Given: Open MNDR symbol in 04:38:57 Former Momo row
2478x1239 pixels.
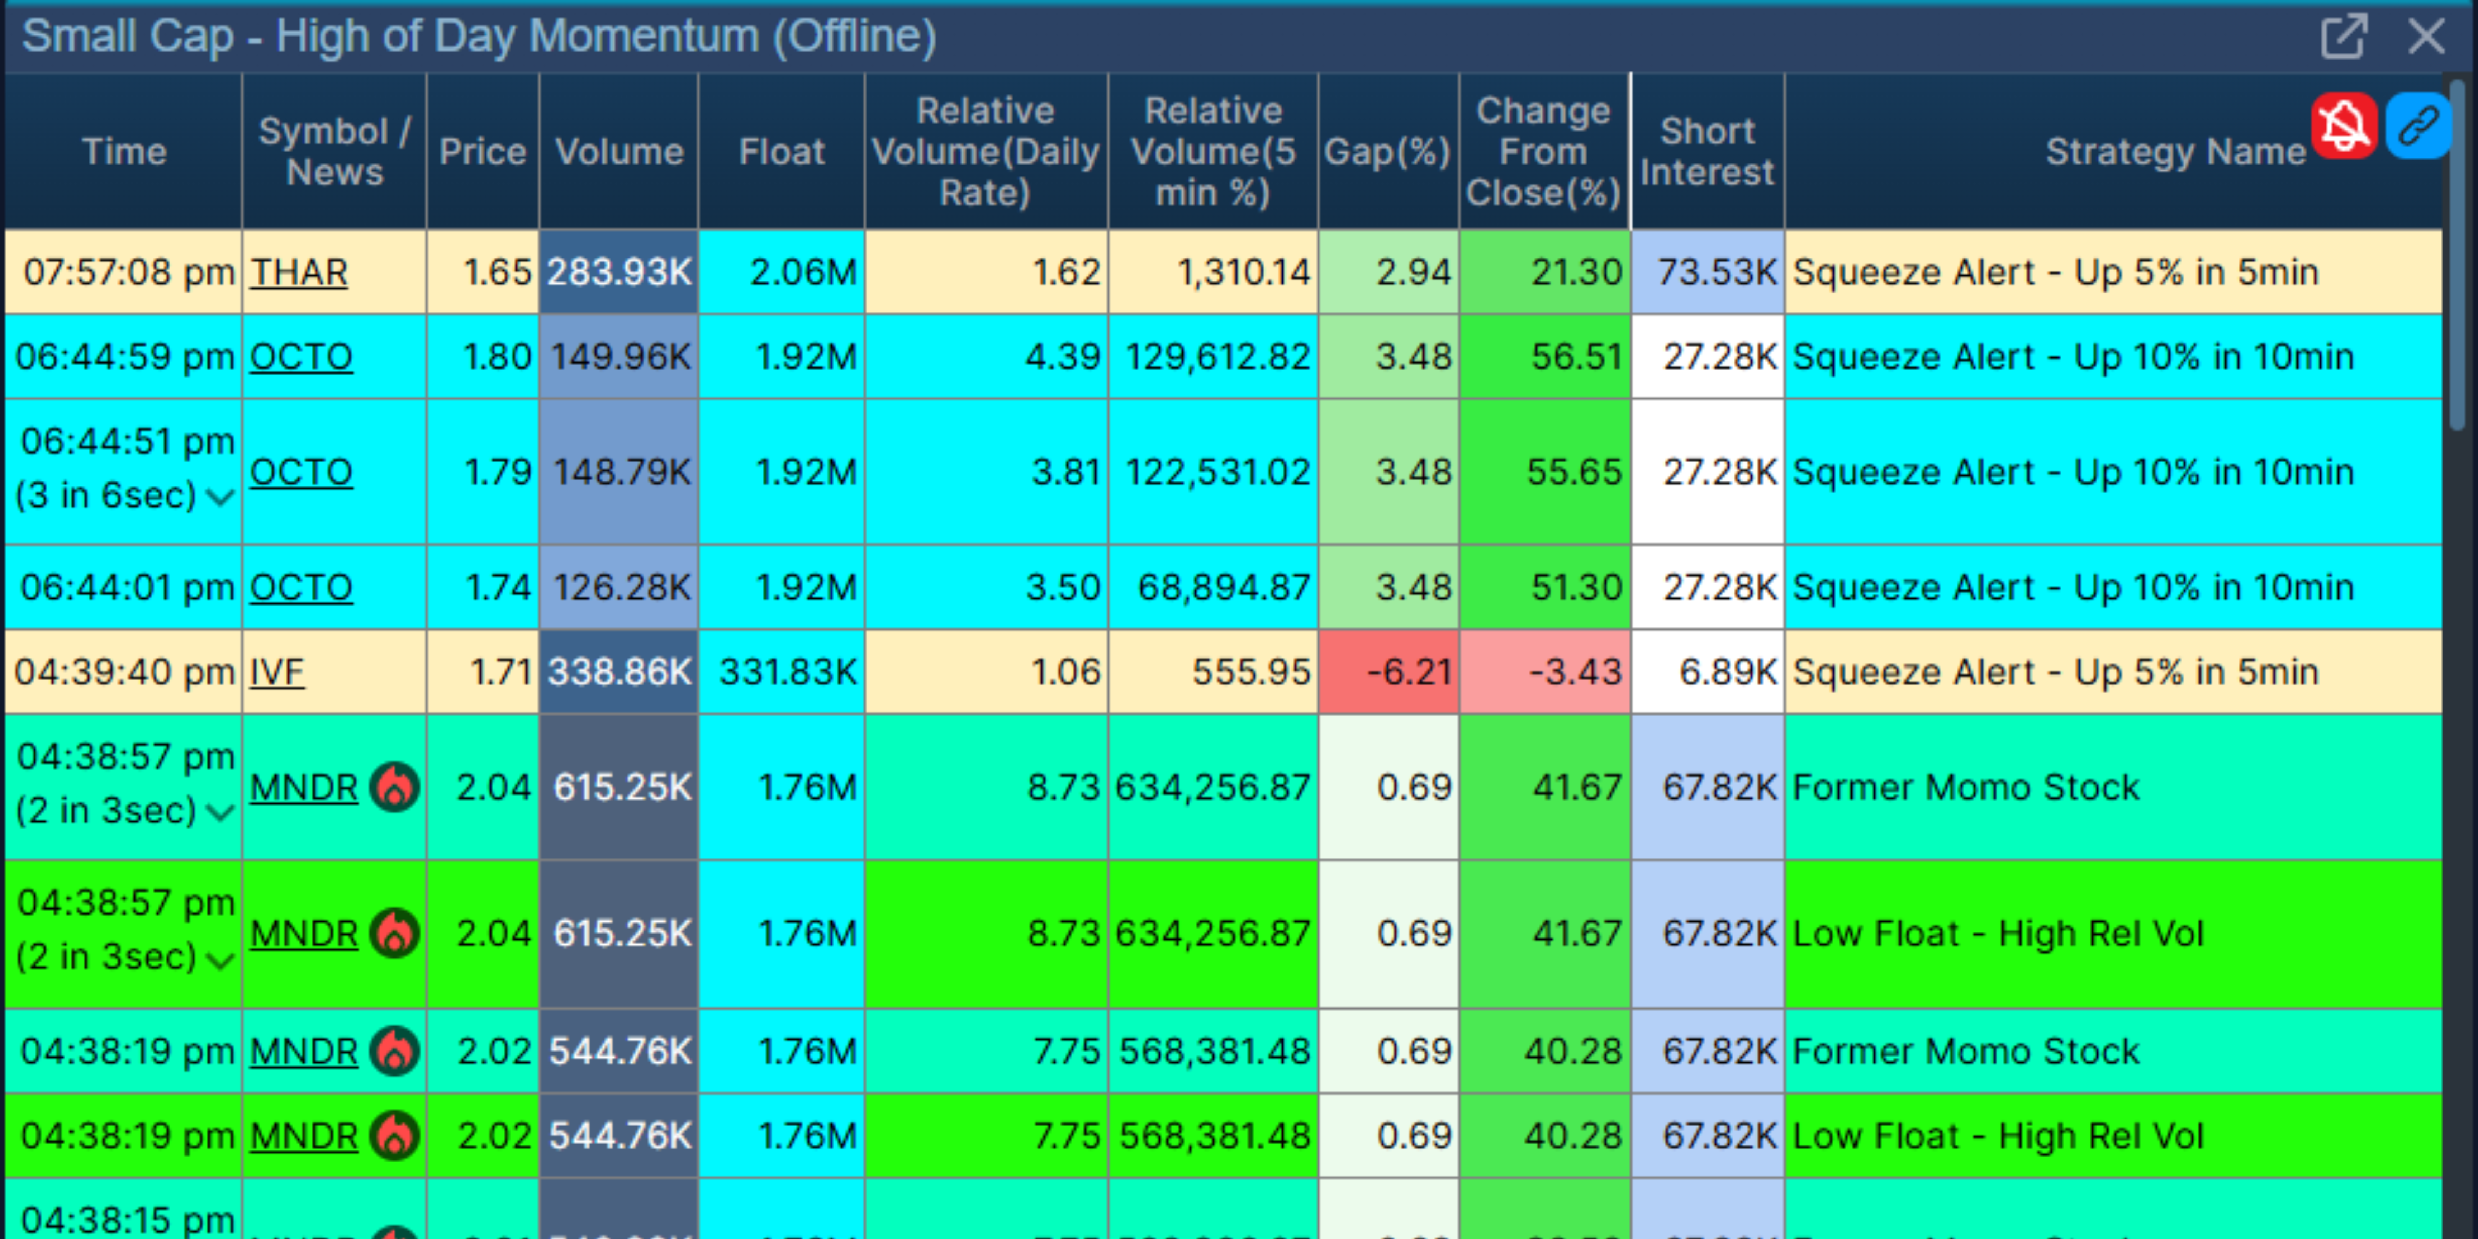Looking at the screenshot, I should 304,788.
